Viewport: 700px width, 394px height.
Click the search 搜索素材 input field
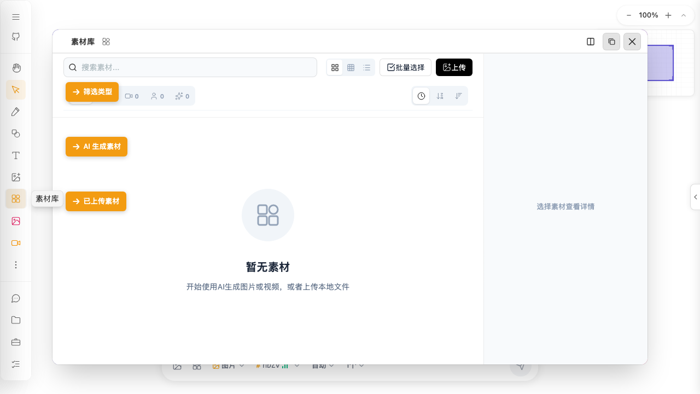pos(190,67)
